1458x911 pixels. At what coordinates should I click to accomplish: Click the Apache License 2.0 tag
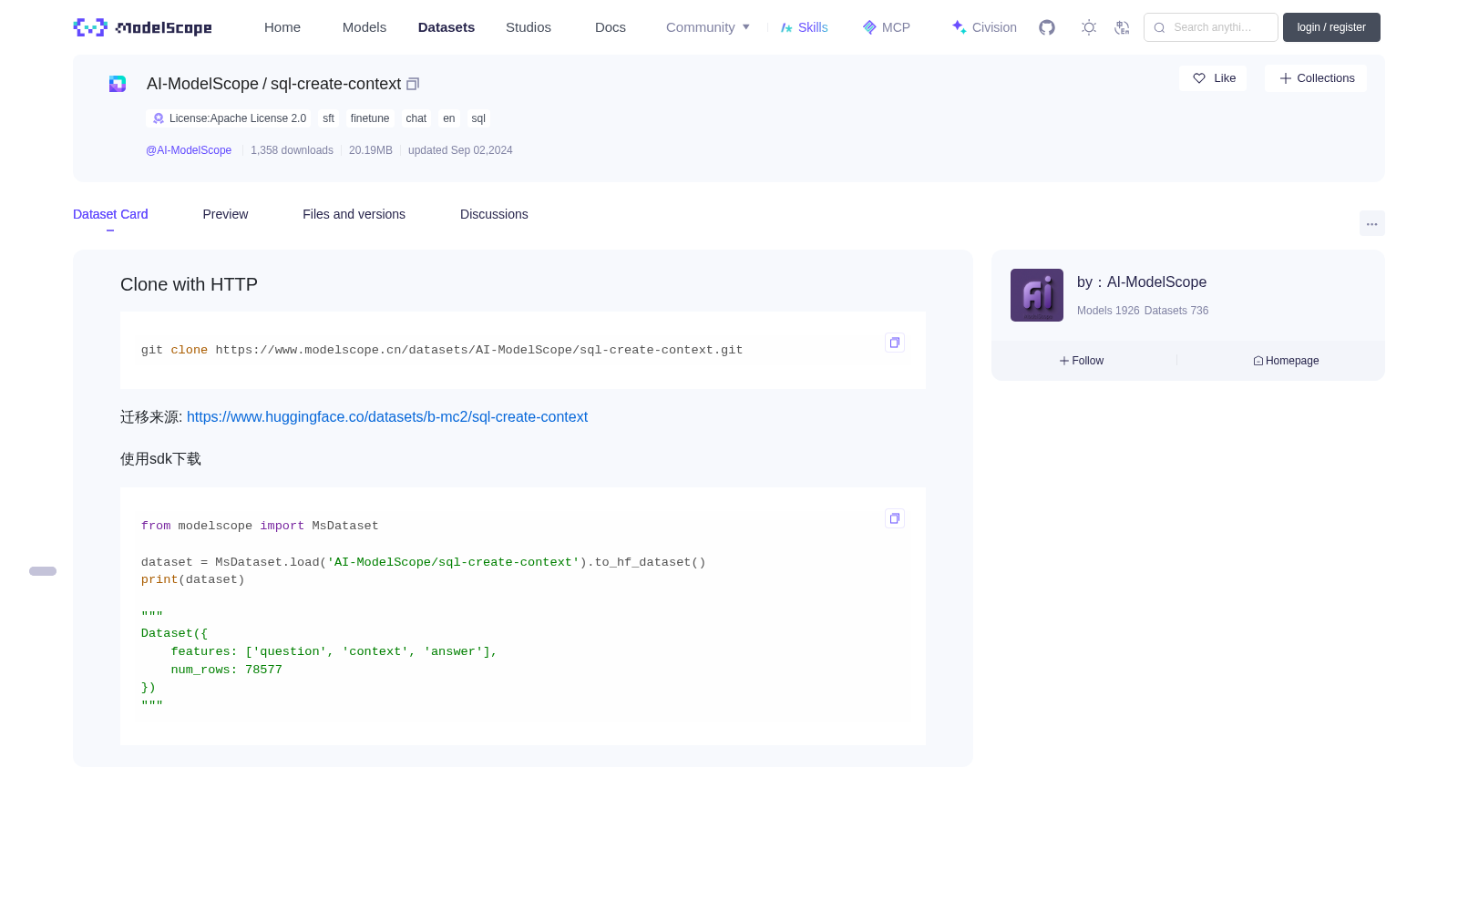[x=229, y=118]
